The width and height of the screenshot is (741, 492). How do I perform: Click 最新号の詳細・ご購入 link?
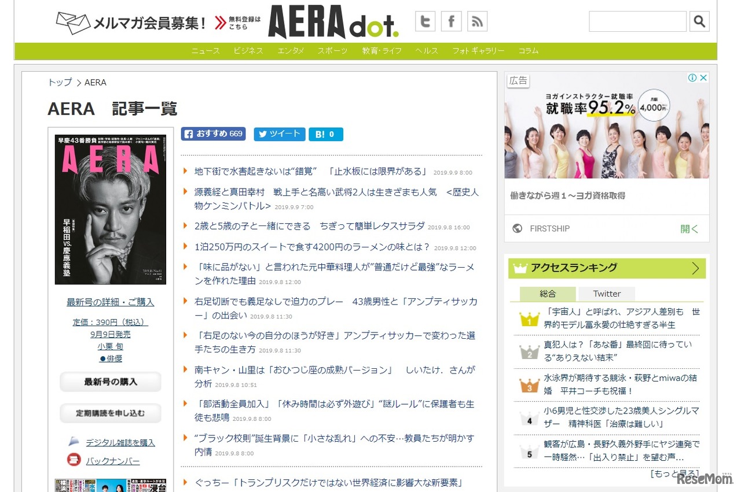point(111,302)
